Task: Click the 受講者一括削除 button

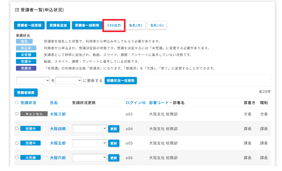Action: pos(87,25)
